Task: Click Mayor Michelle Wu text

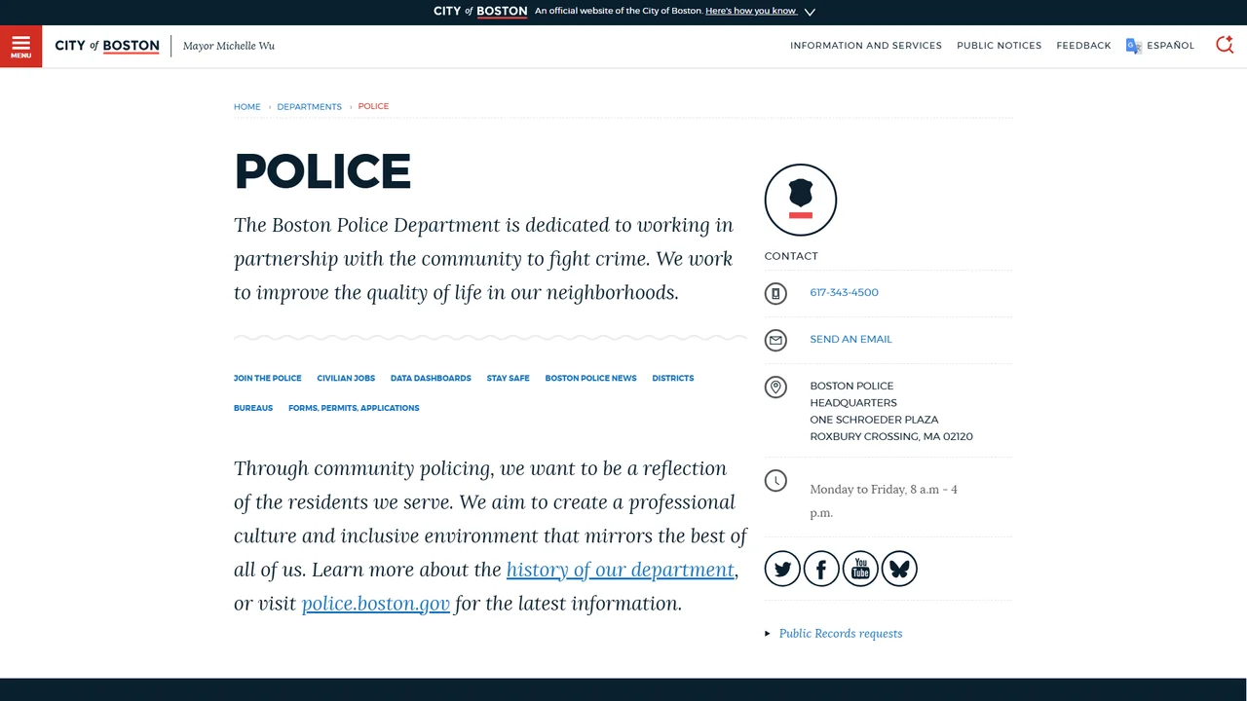Action: [229, 46]
